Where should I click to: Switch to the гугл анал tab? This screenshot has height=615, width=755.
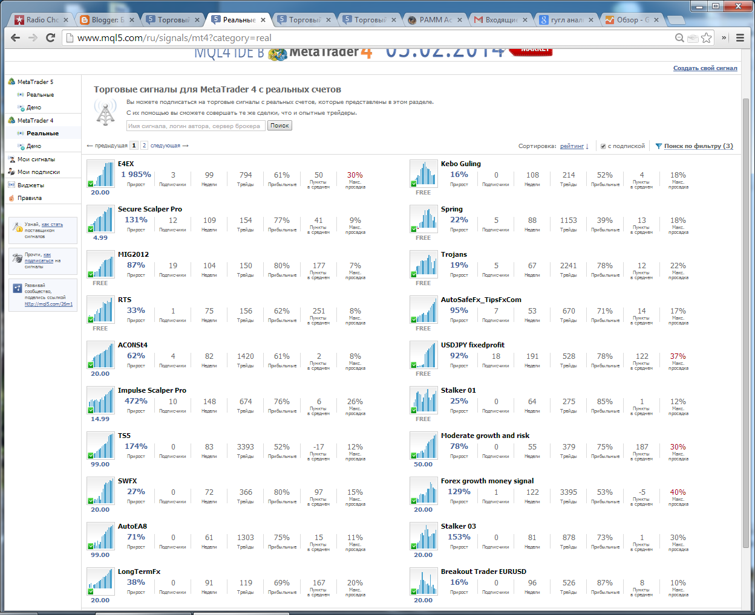click(566, 20)
